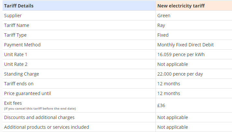The height and width of the screenshot is (132, 232).
Task: Select the Tariff Name label
Action: click(x=17, y=25)
